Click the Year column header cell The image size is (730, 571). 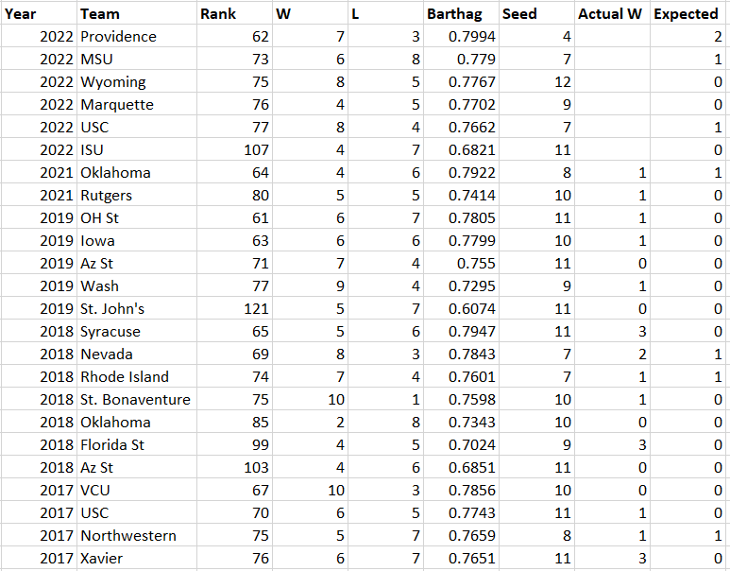click(38, 14)
